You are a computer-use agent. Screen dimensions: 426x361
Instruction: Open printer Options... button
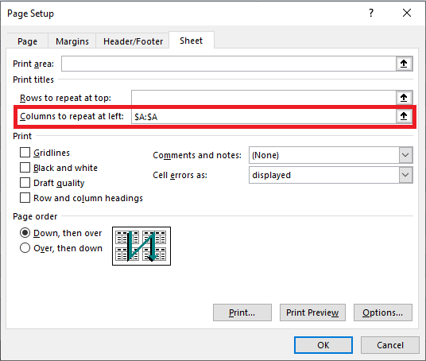[383, 312]
